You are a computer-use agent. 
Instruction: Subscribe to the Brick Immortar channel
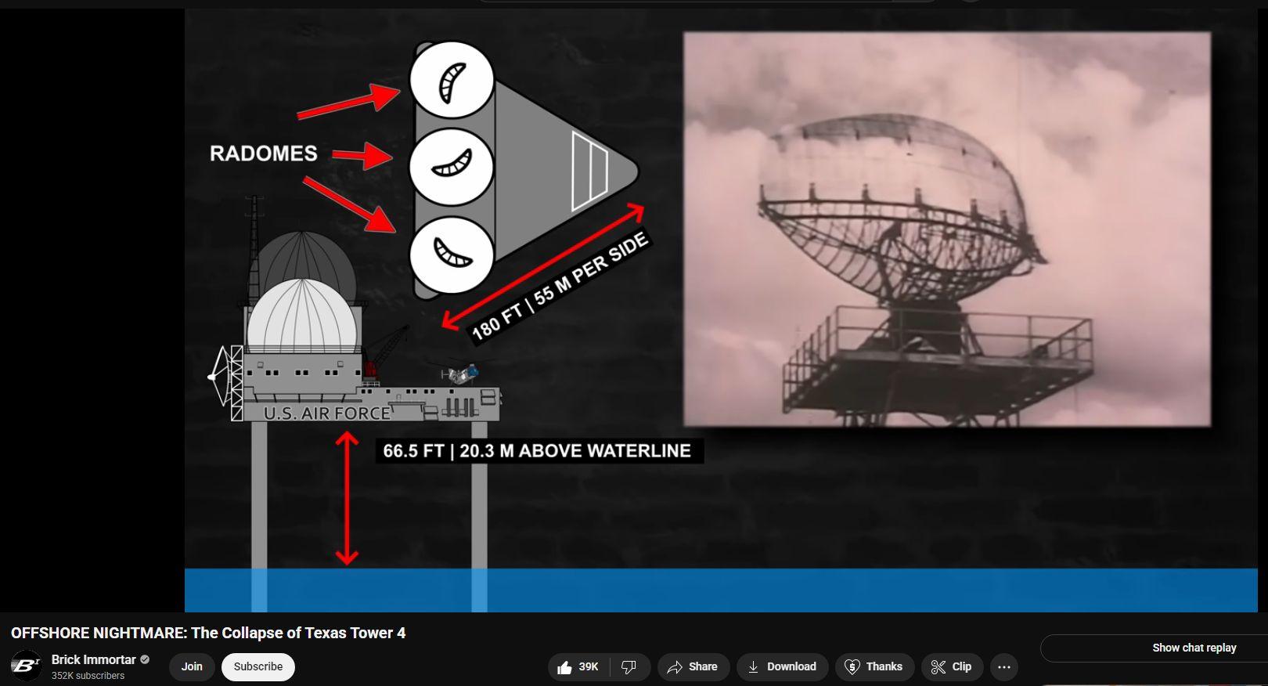tap(258, 667)
